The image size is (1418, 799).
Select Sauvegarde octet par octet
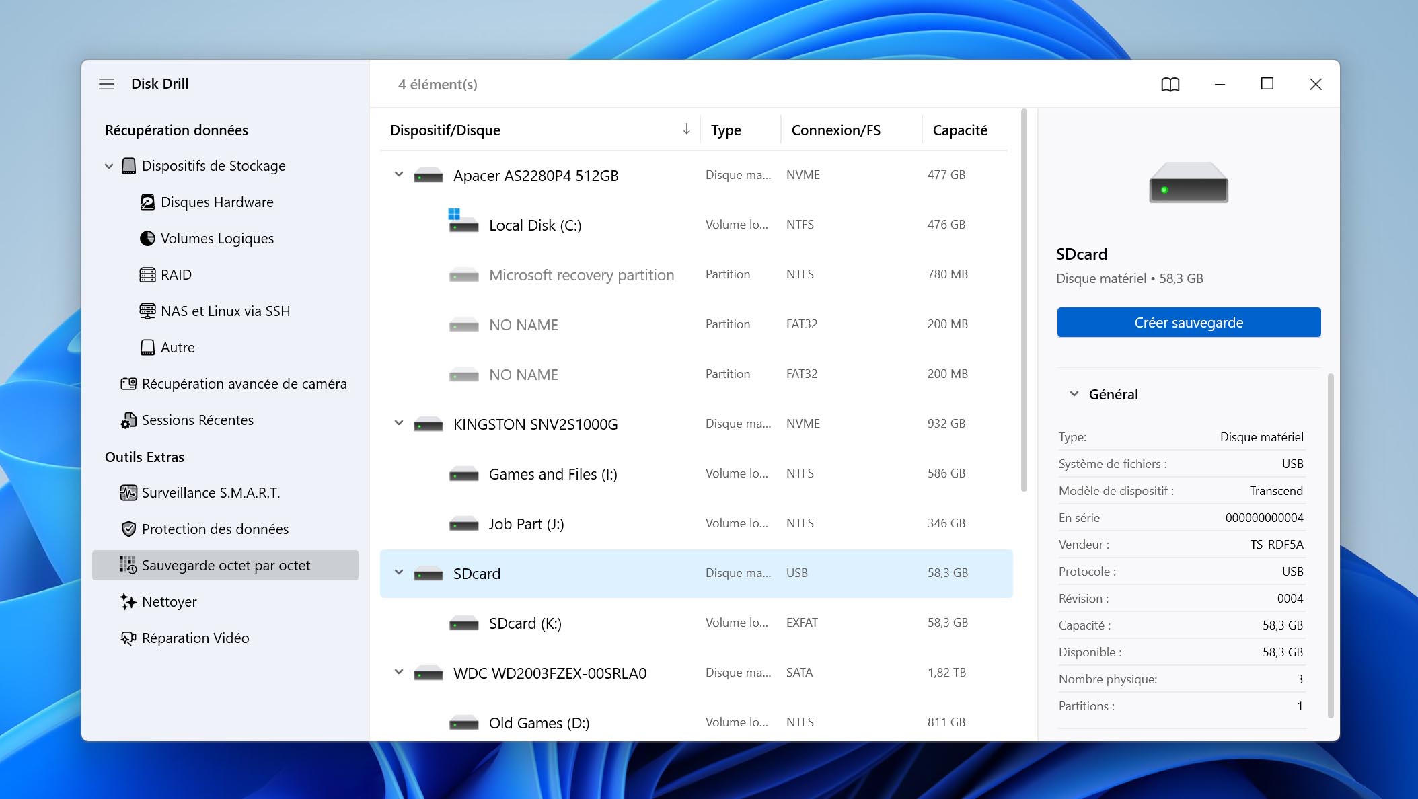[225, 566]
